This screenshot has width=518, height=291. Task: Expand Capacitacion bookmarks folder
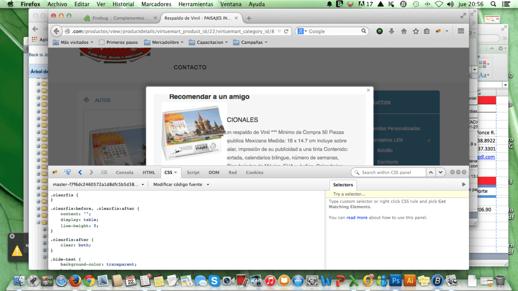point(209,42)
